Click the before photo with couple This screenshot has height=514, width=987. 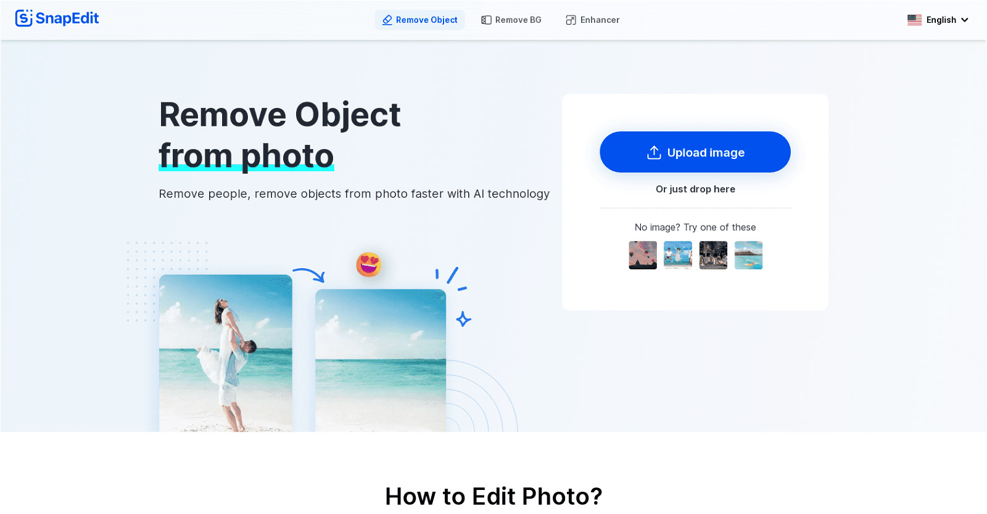(225, 353)
